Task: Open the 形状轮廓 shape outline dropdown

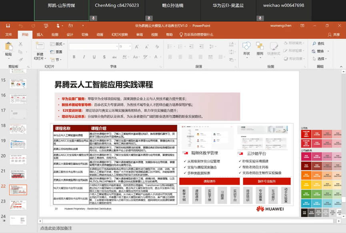Action: pyautogui.click(x=294, y=50)
